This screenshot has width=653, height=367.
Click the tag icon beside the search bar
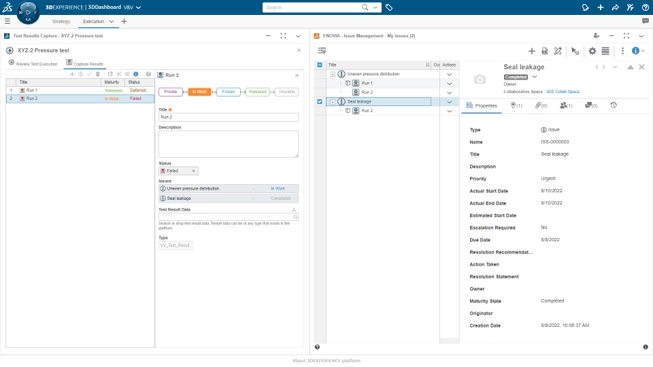click(389, 7)
